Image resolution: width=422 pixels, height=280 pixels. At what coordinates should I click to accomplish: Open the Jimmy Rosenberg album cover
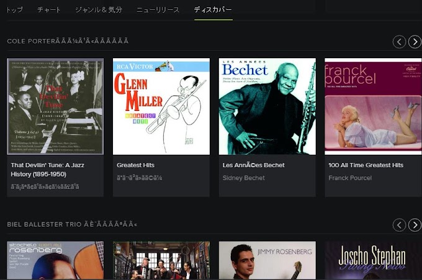(x=267, y=260)
